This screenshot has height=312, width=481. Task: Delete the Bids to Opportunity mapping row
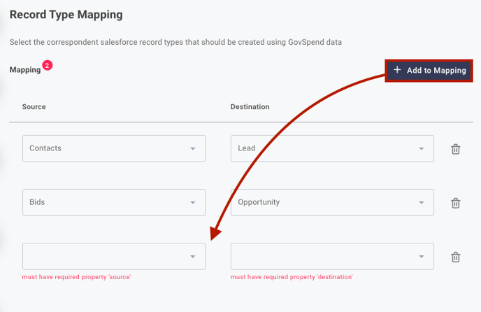coord(456,203)
